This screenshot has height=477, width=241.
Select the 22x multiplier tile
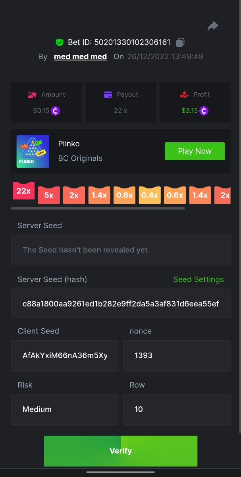pyautogui.click(x=23, y=191)
